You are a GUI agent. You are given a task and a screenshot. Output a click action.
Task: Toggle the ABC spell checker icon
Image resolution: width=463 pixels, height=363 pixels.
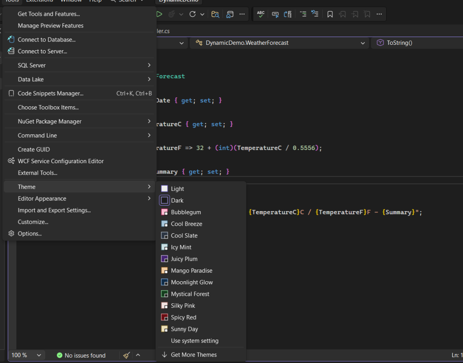(x=261, y=14)
